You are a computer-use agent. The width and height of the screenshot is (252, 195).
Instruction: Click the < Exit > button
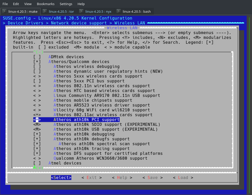[92, 178]
